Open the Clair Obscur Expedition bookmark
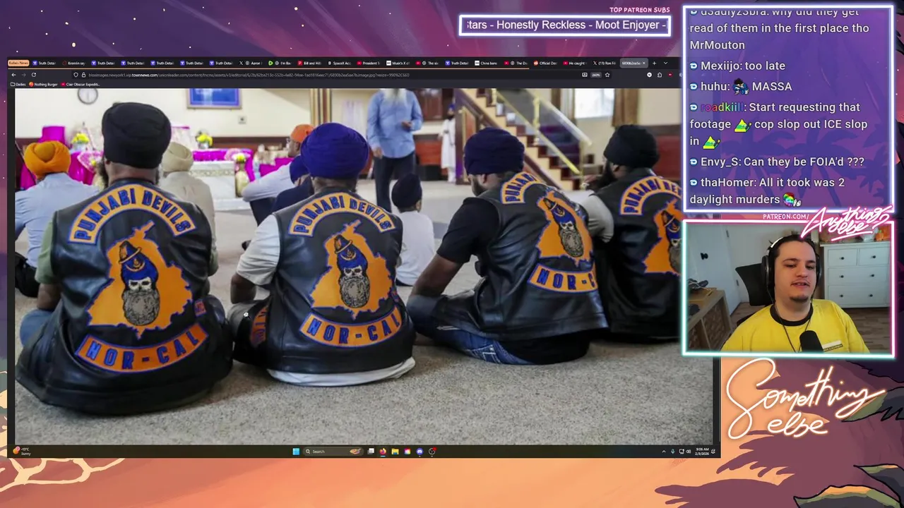This screenshot has height=508, width=904. click(x=81, y=85)
